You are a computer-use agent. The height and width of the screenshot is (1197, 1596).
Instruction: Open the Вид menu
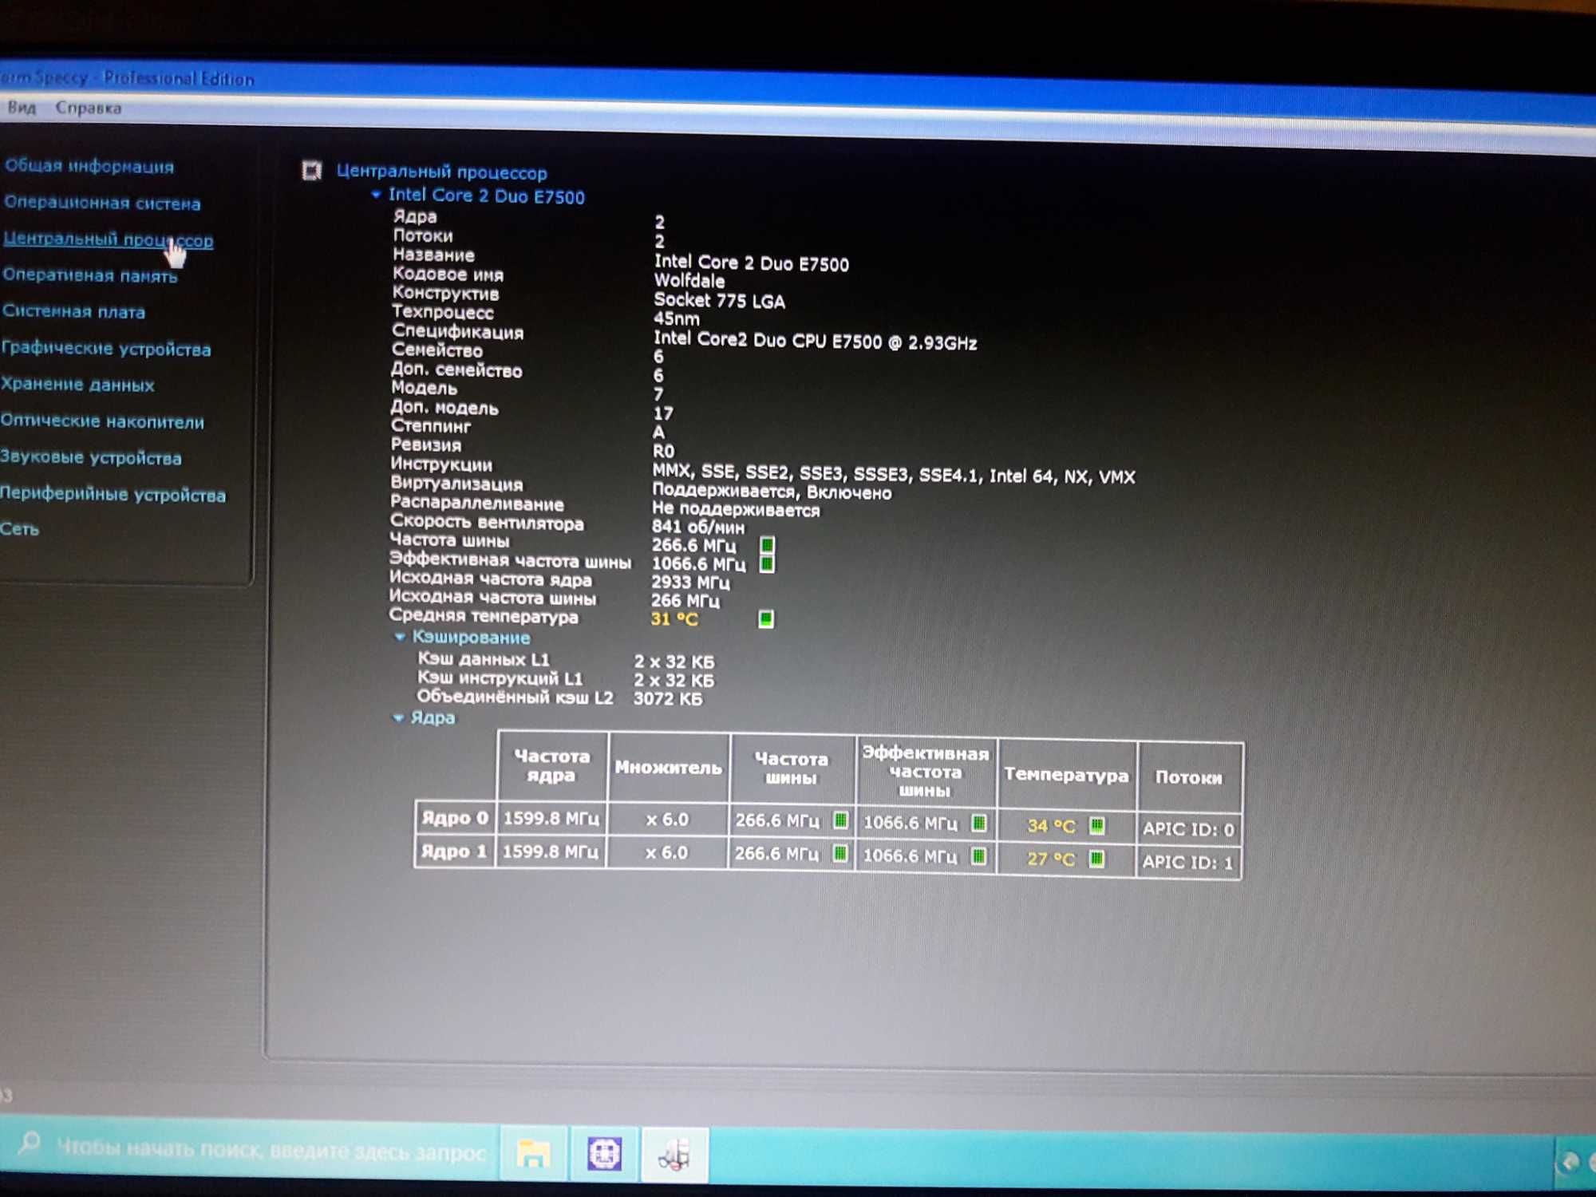point(22,107)
